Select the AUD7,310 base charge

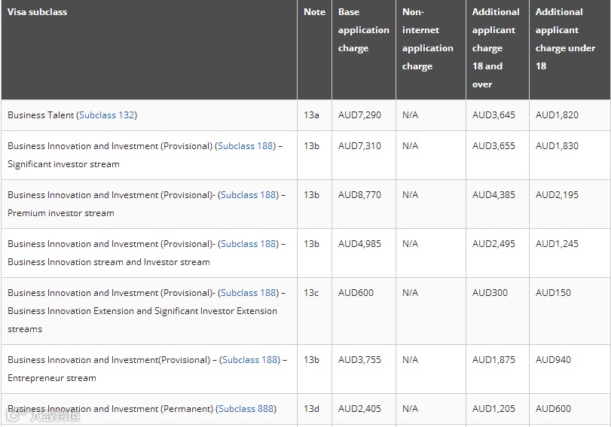pos(359,145)
